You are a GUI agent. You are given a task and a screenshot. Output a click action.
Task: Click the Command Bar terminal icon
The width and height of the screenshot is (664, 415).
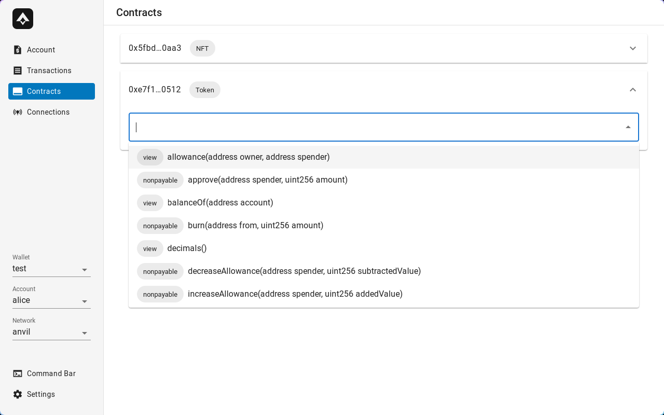pyautogui.click(x=18, y=374)
